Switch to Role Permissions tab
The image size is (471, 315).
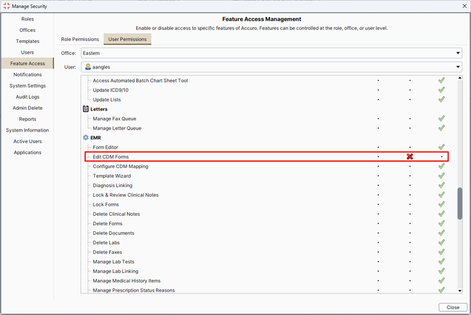coord(80,39)
